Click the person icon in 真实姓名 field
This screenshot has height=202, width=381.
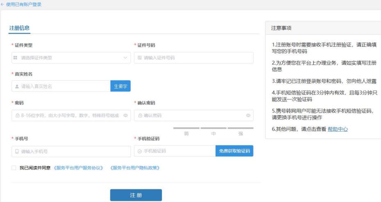pos(17,86)
